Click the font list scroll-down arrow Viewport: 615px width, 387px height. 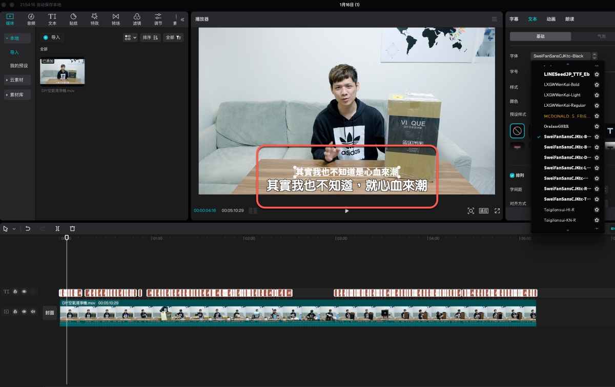tap(567, 231)
